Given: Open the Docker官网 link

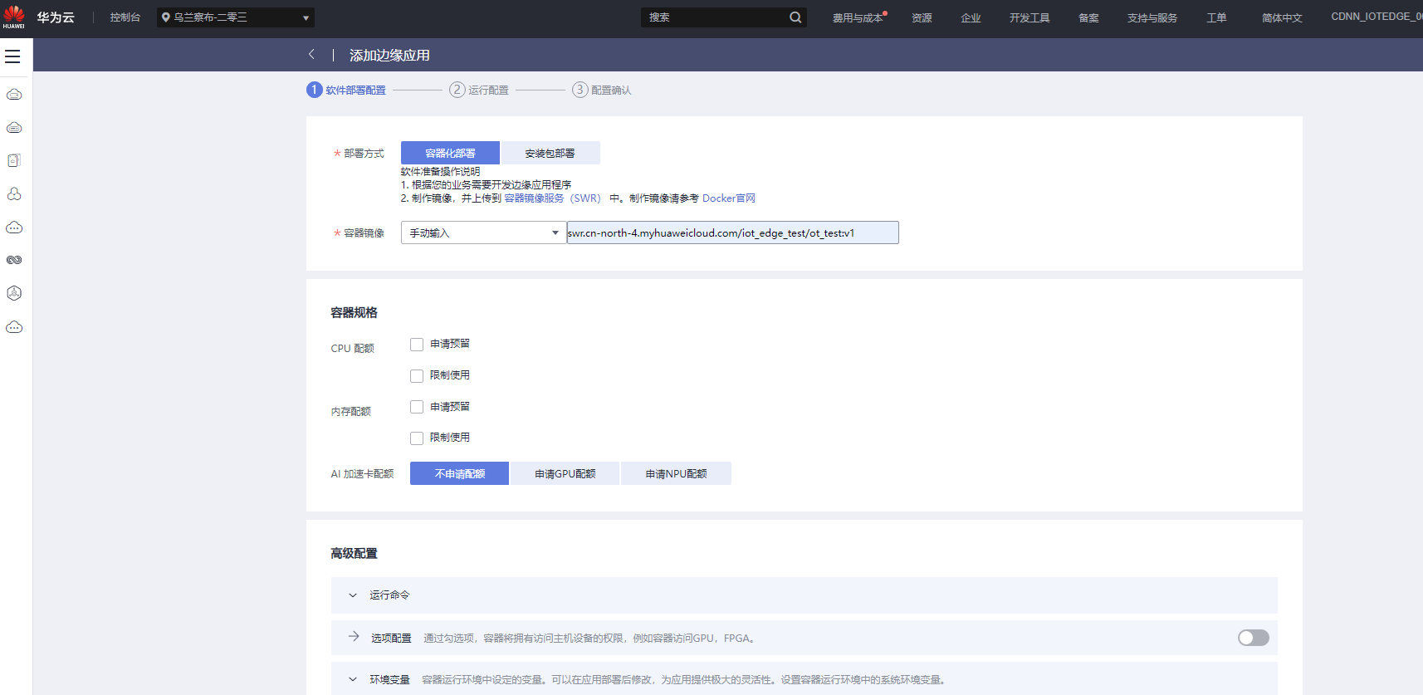Looking at the screenshot, I should click(729, 198).
